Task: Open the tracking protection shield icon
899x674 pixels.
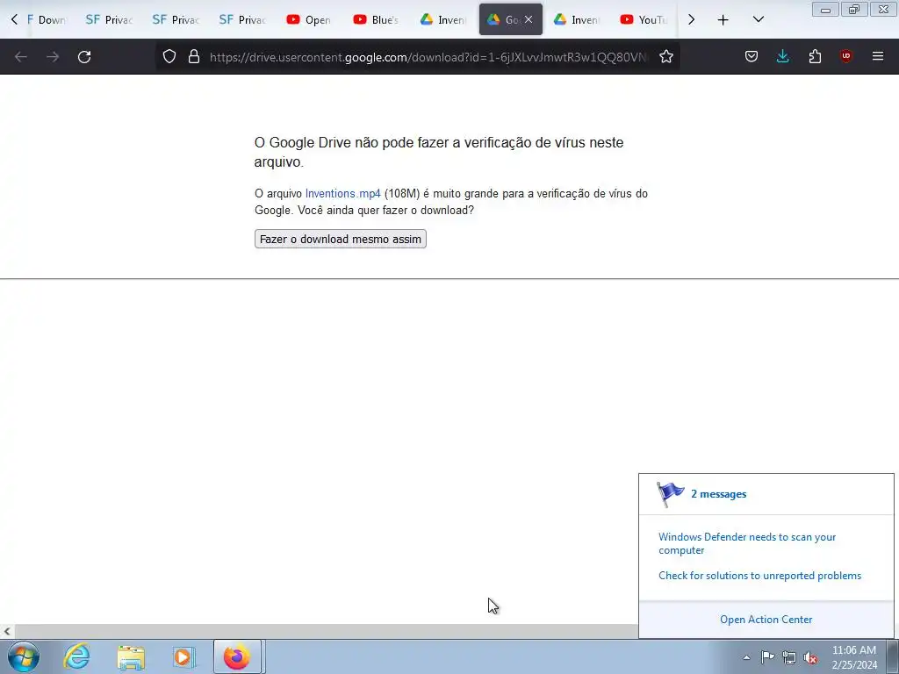Action: (169, 56)
